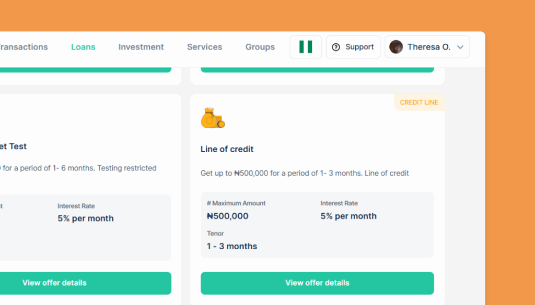The width and height of the screenshot is (535, 305).
Task: Click the green button above Line of credit card
Action: pyautogui.click(x=317, y=69)
